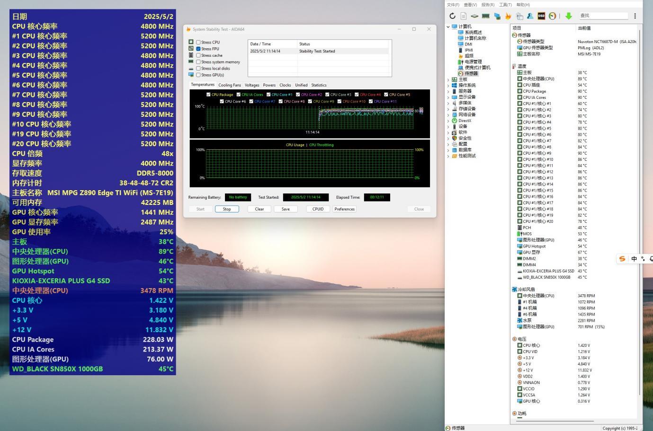Open the 工具(T) menu
The image size is (653, 431).
point(505,5)
